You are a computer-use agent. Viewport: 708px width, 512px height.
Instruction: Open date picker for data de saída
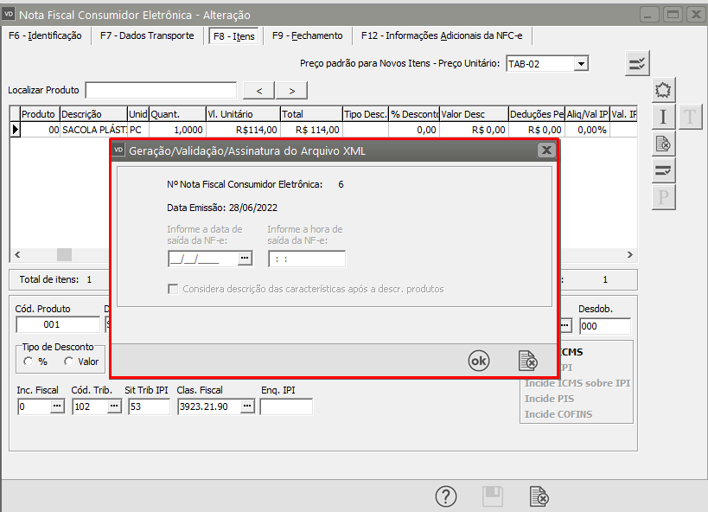(245, 259)
